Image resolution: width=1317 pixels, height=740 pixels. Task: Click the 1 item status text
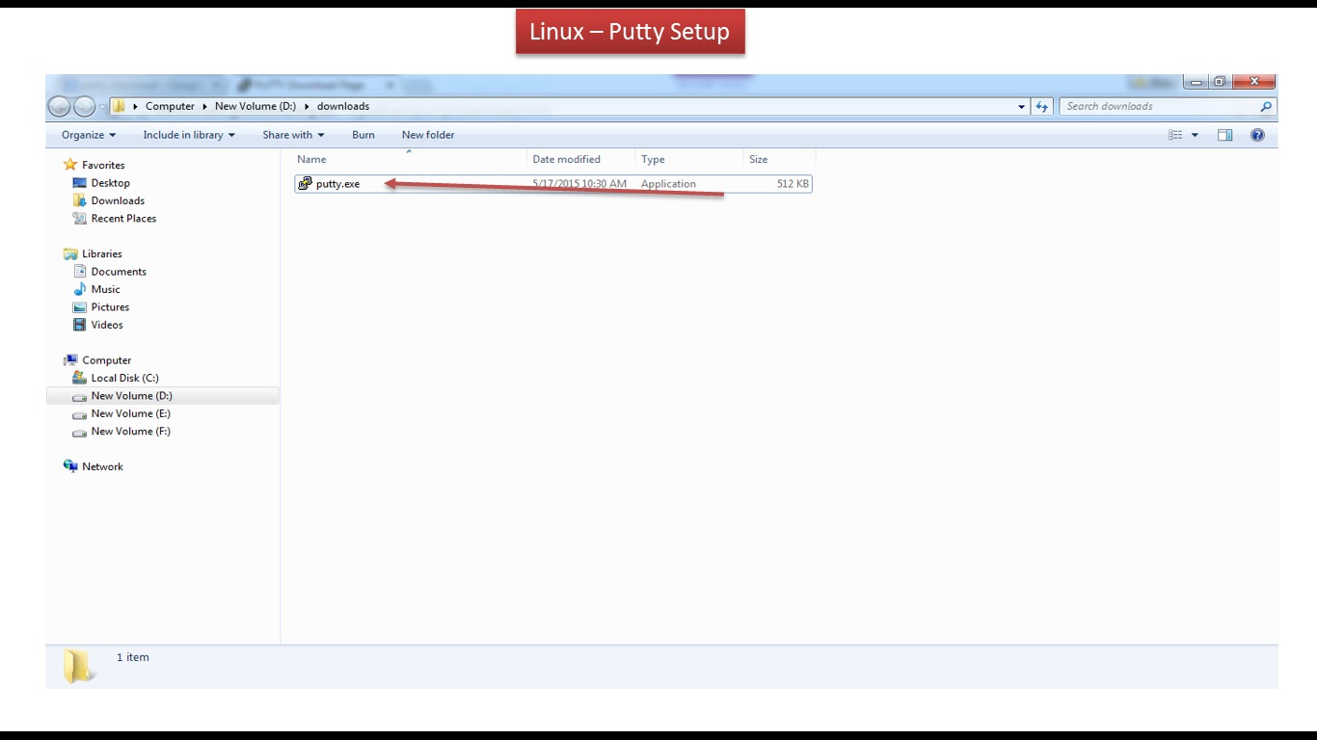(133, 657)
